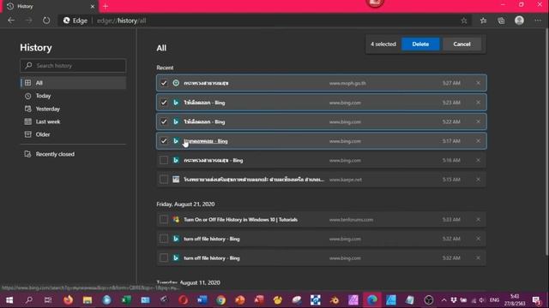This screenshot has height=308, width=549.
Task: Uncheck the 5:17 AM Bing entry checkbox
Action: coord(164,140)
